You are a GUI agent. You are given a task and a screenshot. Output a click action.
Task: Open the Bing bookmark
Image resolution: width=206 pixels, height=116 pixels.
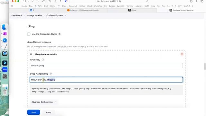31,6
